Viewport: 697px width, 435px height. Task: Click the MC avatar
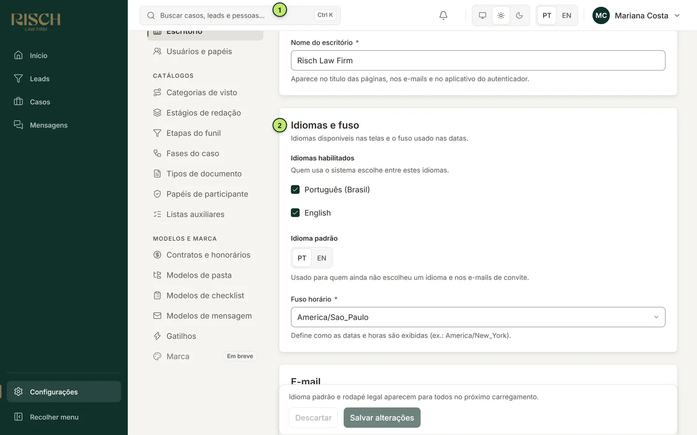[601, 15]
